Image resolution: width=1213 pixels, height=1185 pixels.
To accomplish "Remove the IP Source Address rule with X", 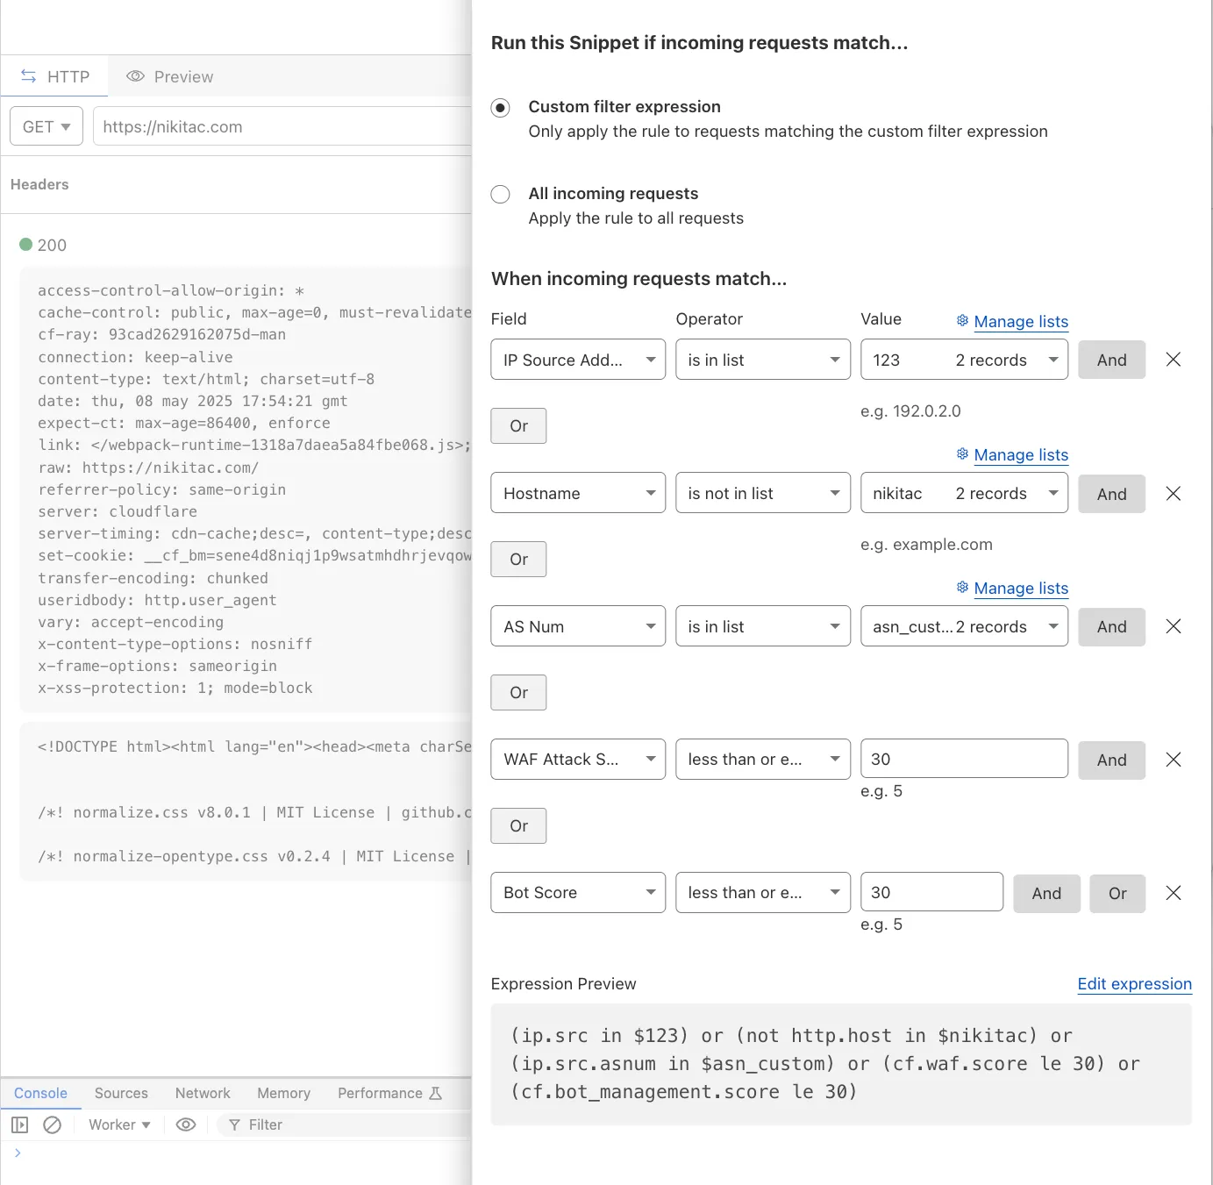I will [1174, 359].
